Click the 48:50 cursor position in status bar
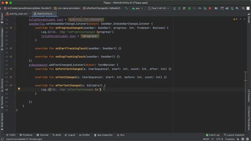 click(x=206, y=139)
